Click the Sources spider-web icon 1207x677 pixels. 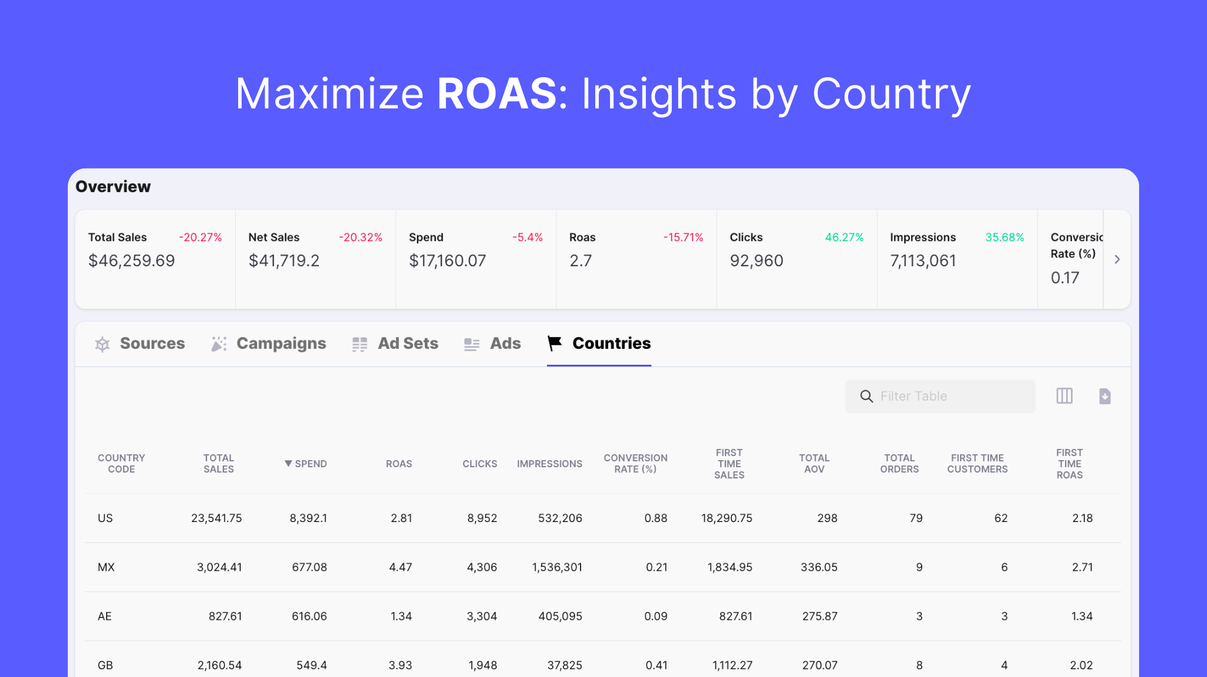point(103,344)
